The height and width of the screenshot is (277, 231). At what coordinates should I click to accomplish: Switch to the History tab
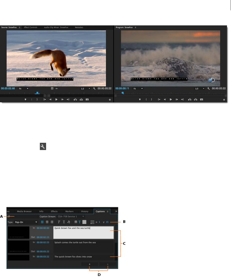pyautogui.click(x=85, y=211)
